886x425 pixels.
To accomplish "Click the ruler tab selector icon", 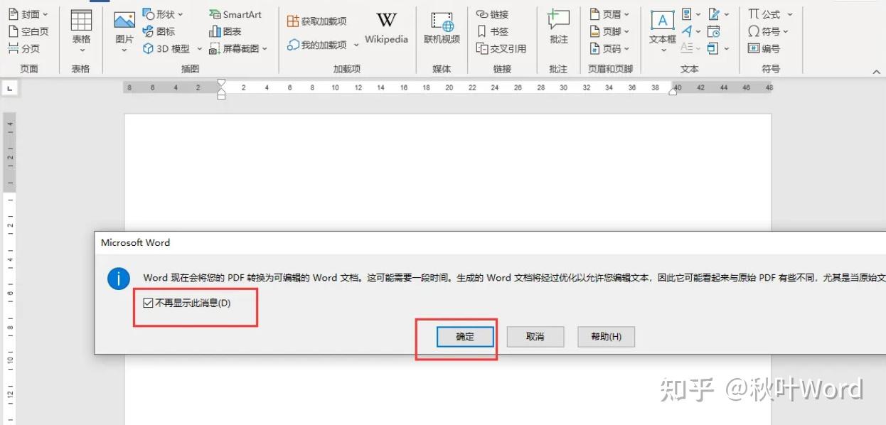I will (9, 88).
